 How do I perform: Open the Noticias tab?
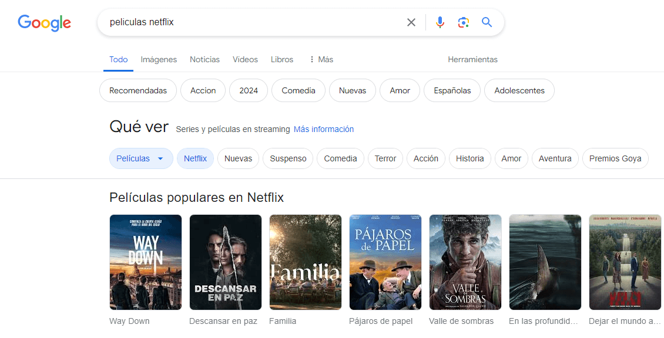point(204,60)
